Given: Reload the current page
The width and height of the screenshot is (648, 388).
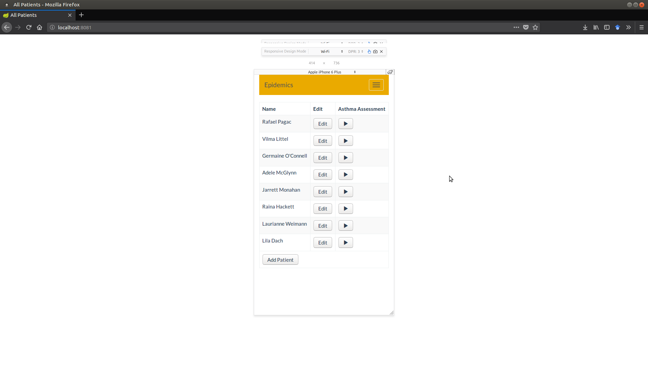Looking at the screenshot, I should pos(29,27).
